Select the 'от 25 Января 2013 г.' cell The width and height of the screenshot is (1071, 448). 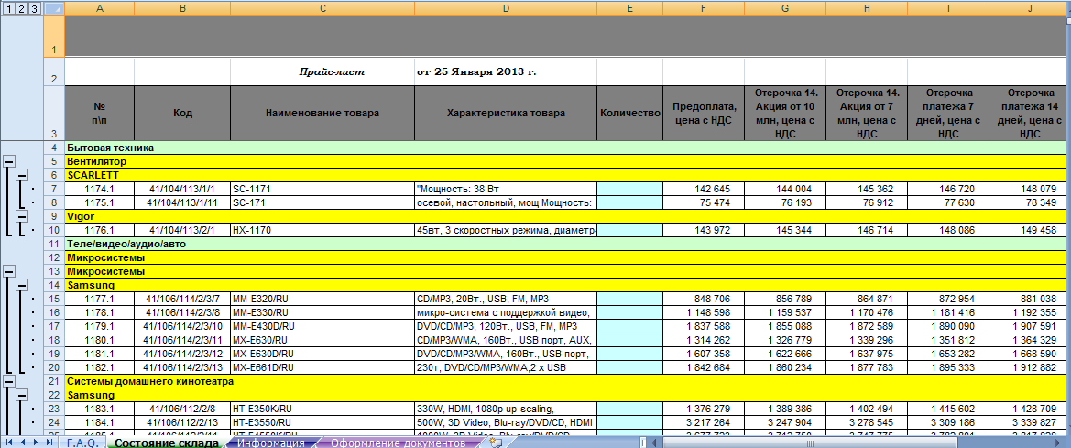[506, 71]
